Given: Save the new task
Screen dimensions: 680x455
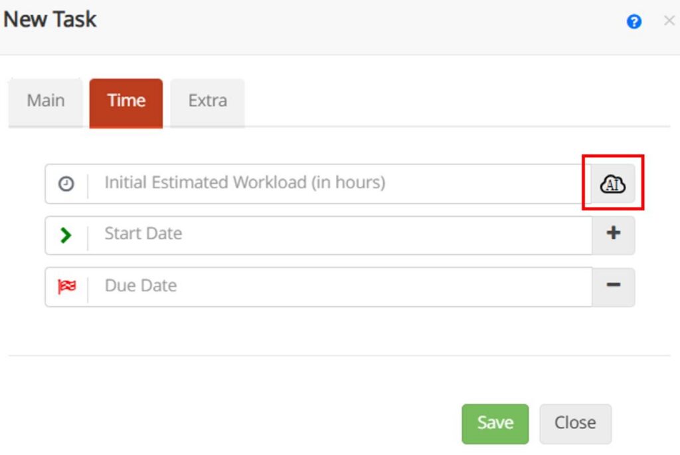Looking at the screenshot, I should click(x=495, y=422).
